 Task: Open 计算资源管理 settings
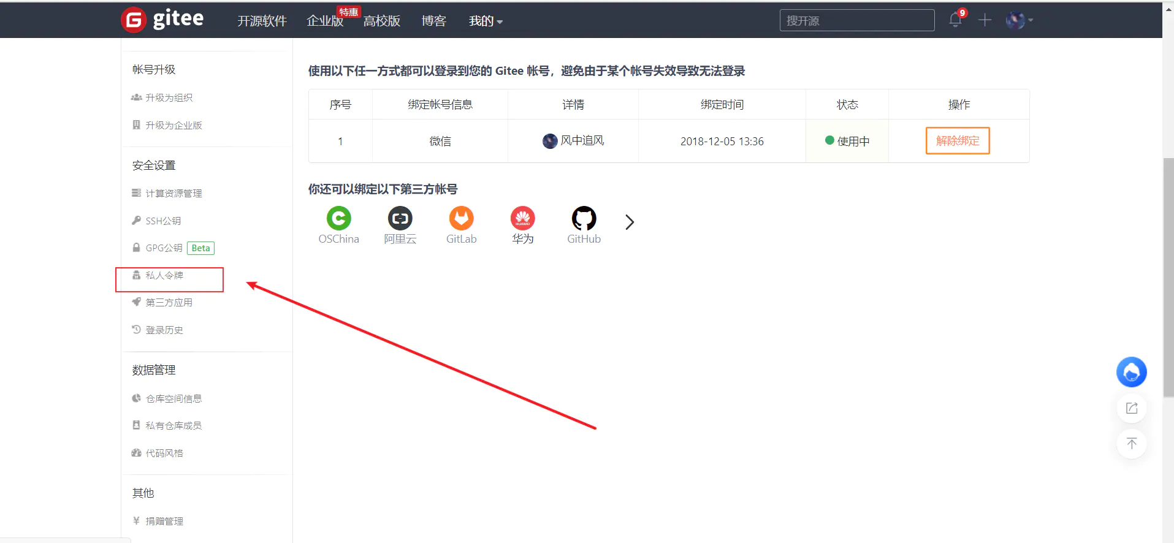[167, 193]
